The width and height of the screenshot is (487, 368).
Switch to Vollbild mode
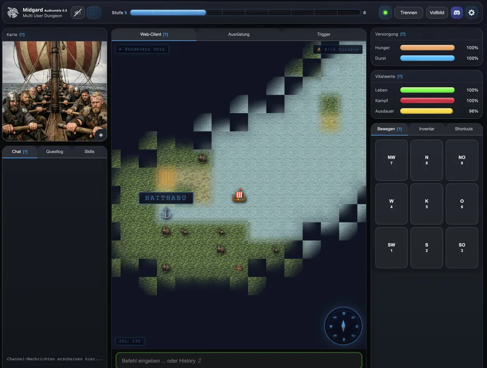(x=437, y=13)
